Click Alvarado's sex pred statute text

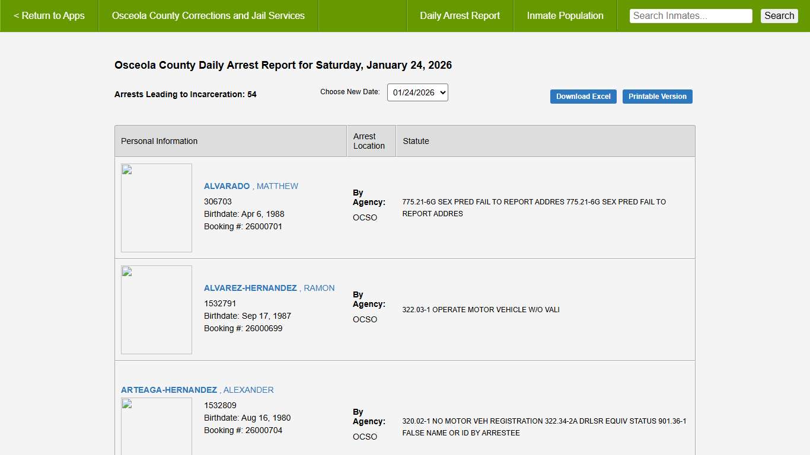(534, 208)
